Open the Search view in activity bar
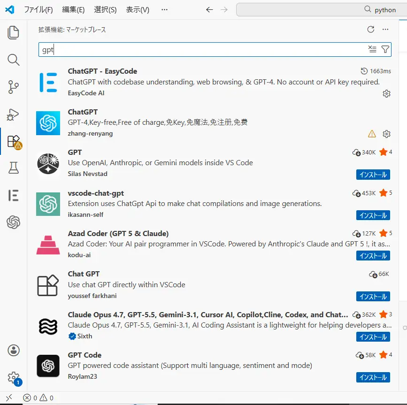Image resolution: width=407 pixels, height=405 pixels. point(13,60)
